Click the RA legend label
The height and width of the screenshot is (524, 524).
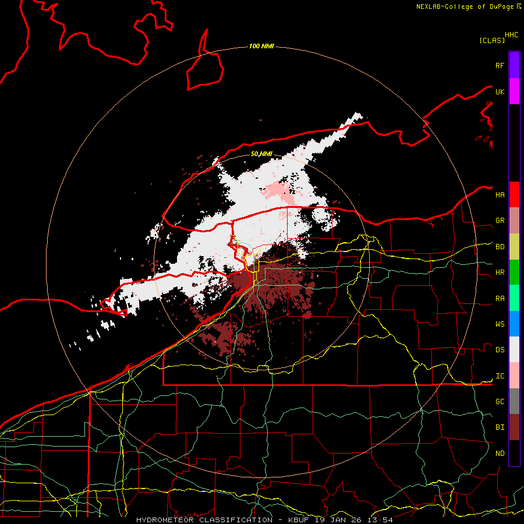click(x=500, y=299)
